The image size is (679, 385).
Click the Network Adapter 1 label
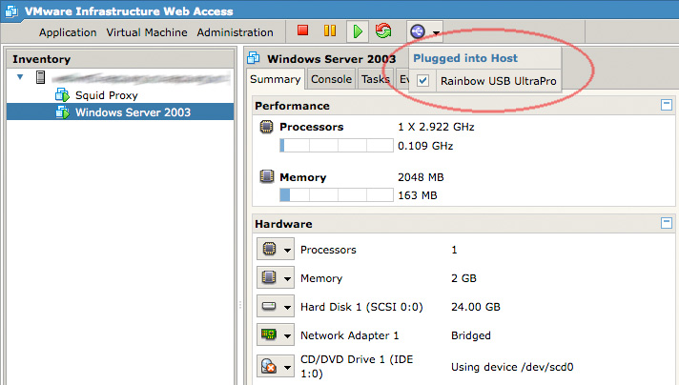coord(349,335)
